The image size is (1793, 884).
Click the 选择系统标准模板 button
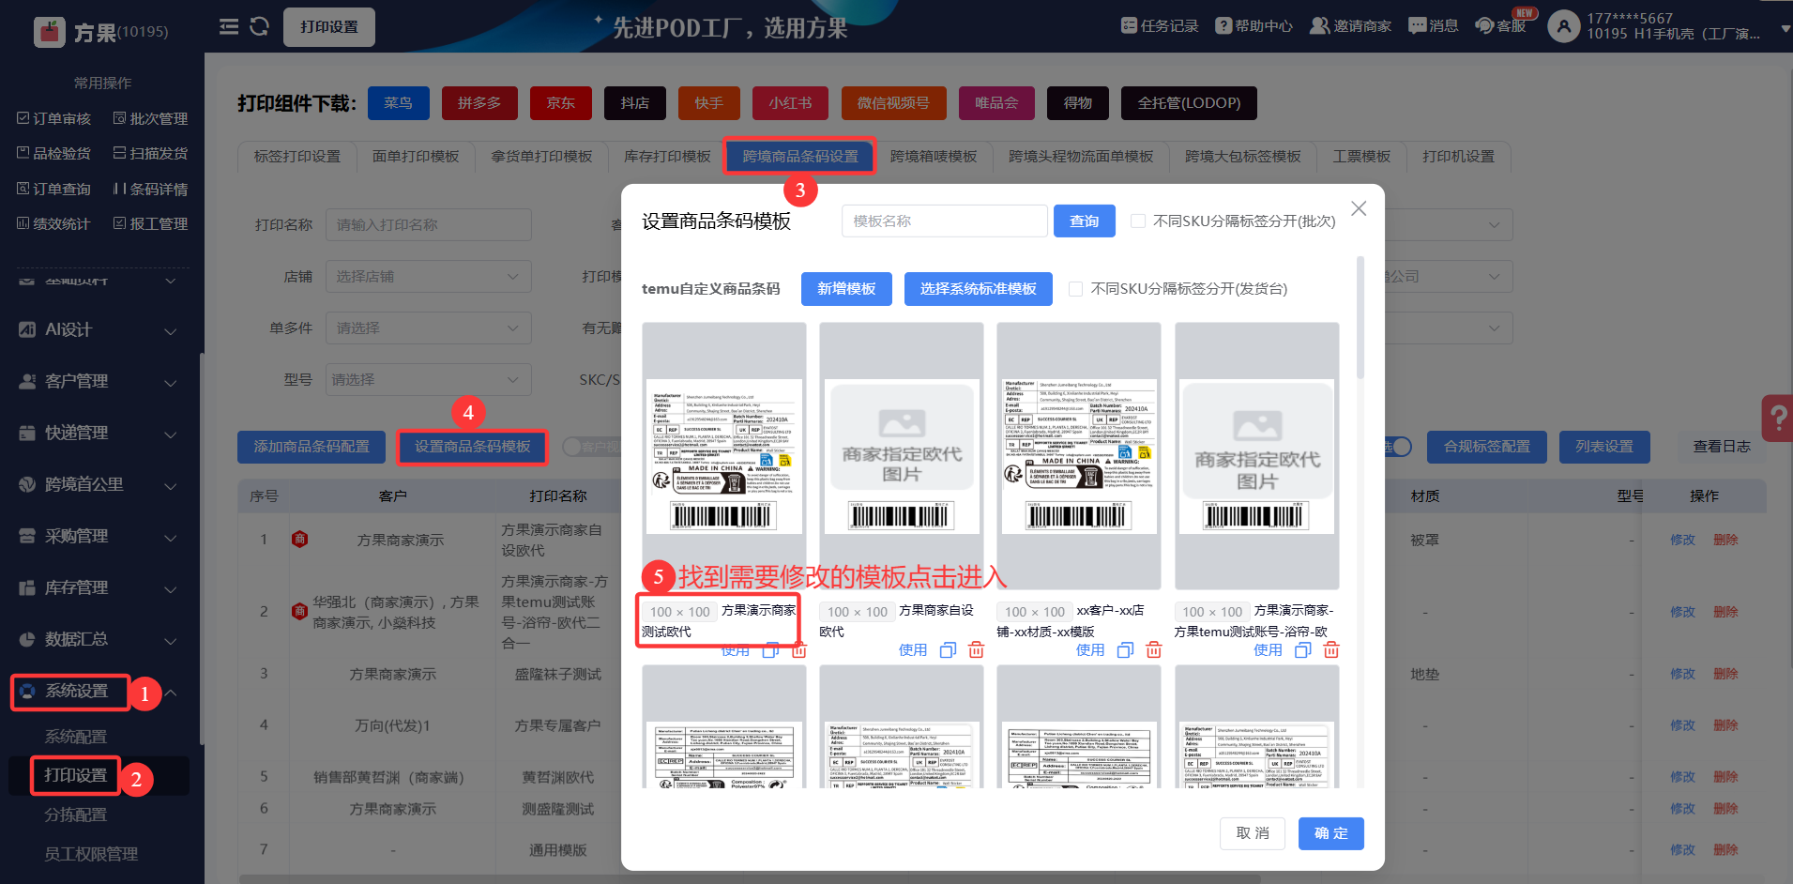[979, 289]
